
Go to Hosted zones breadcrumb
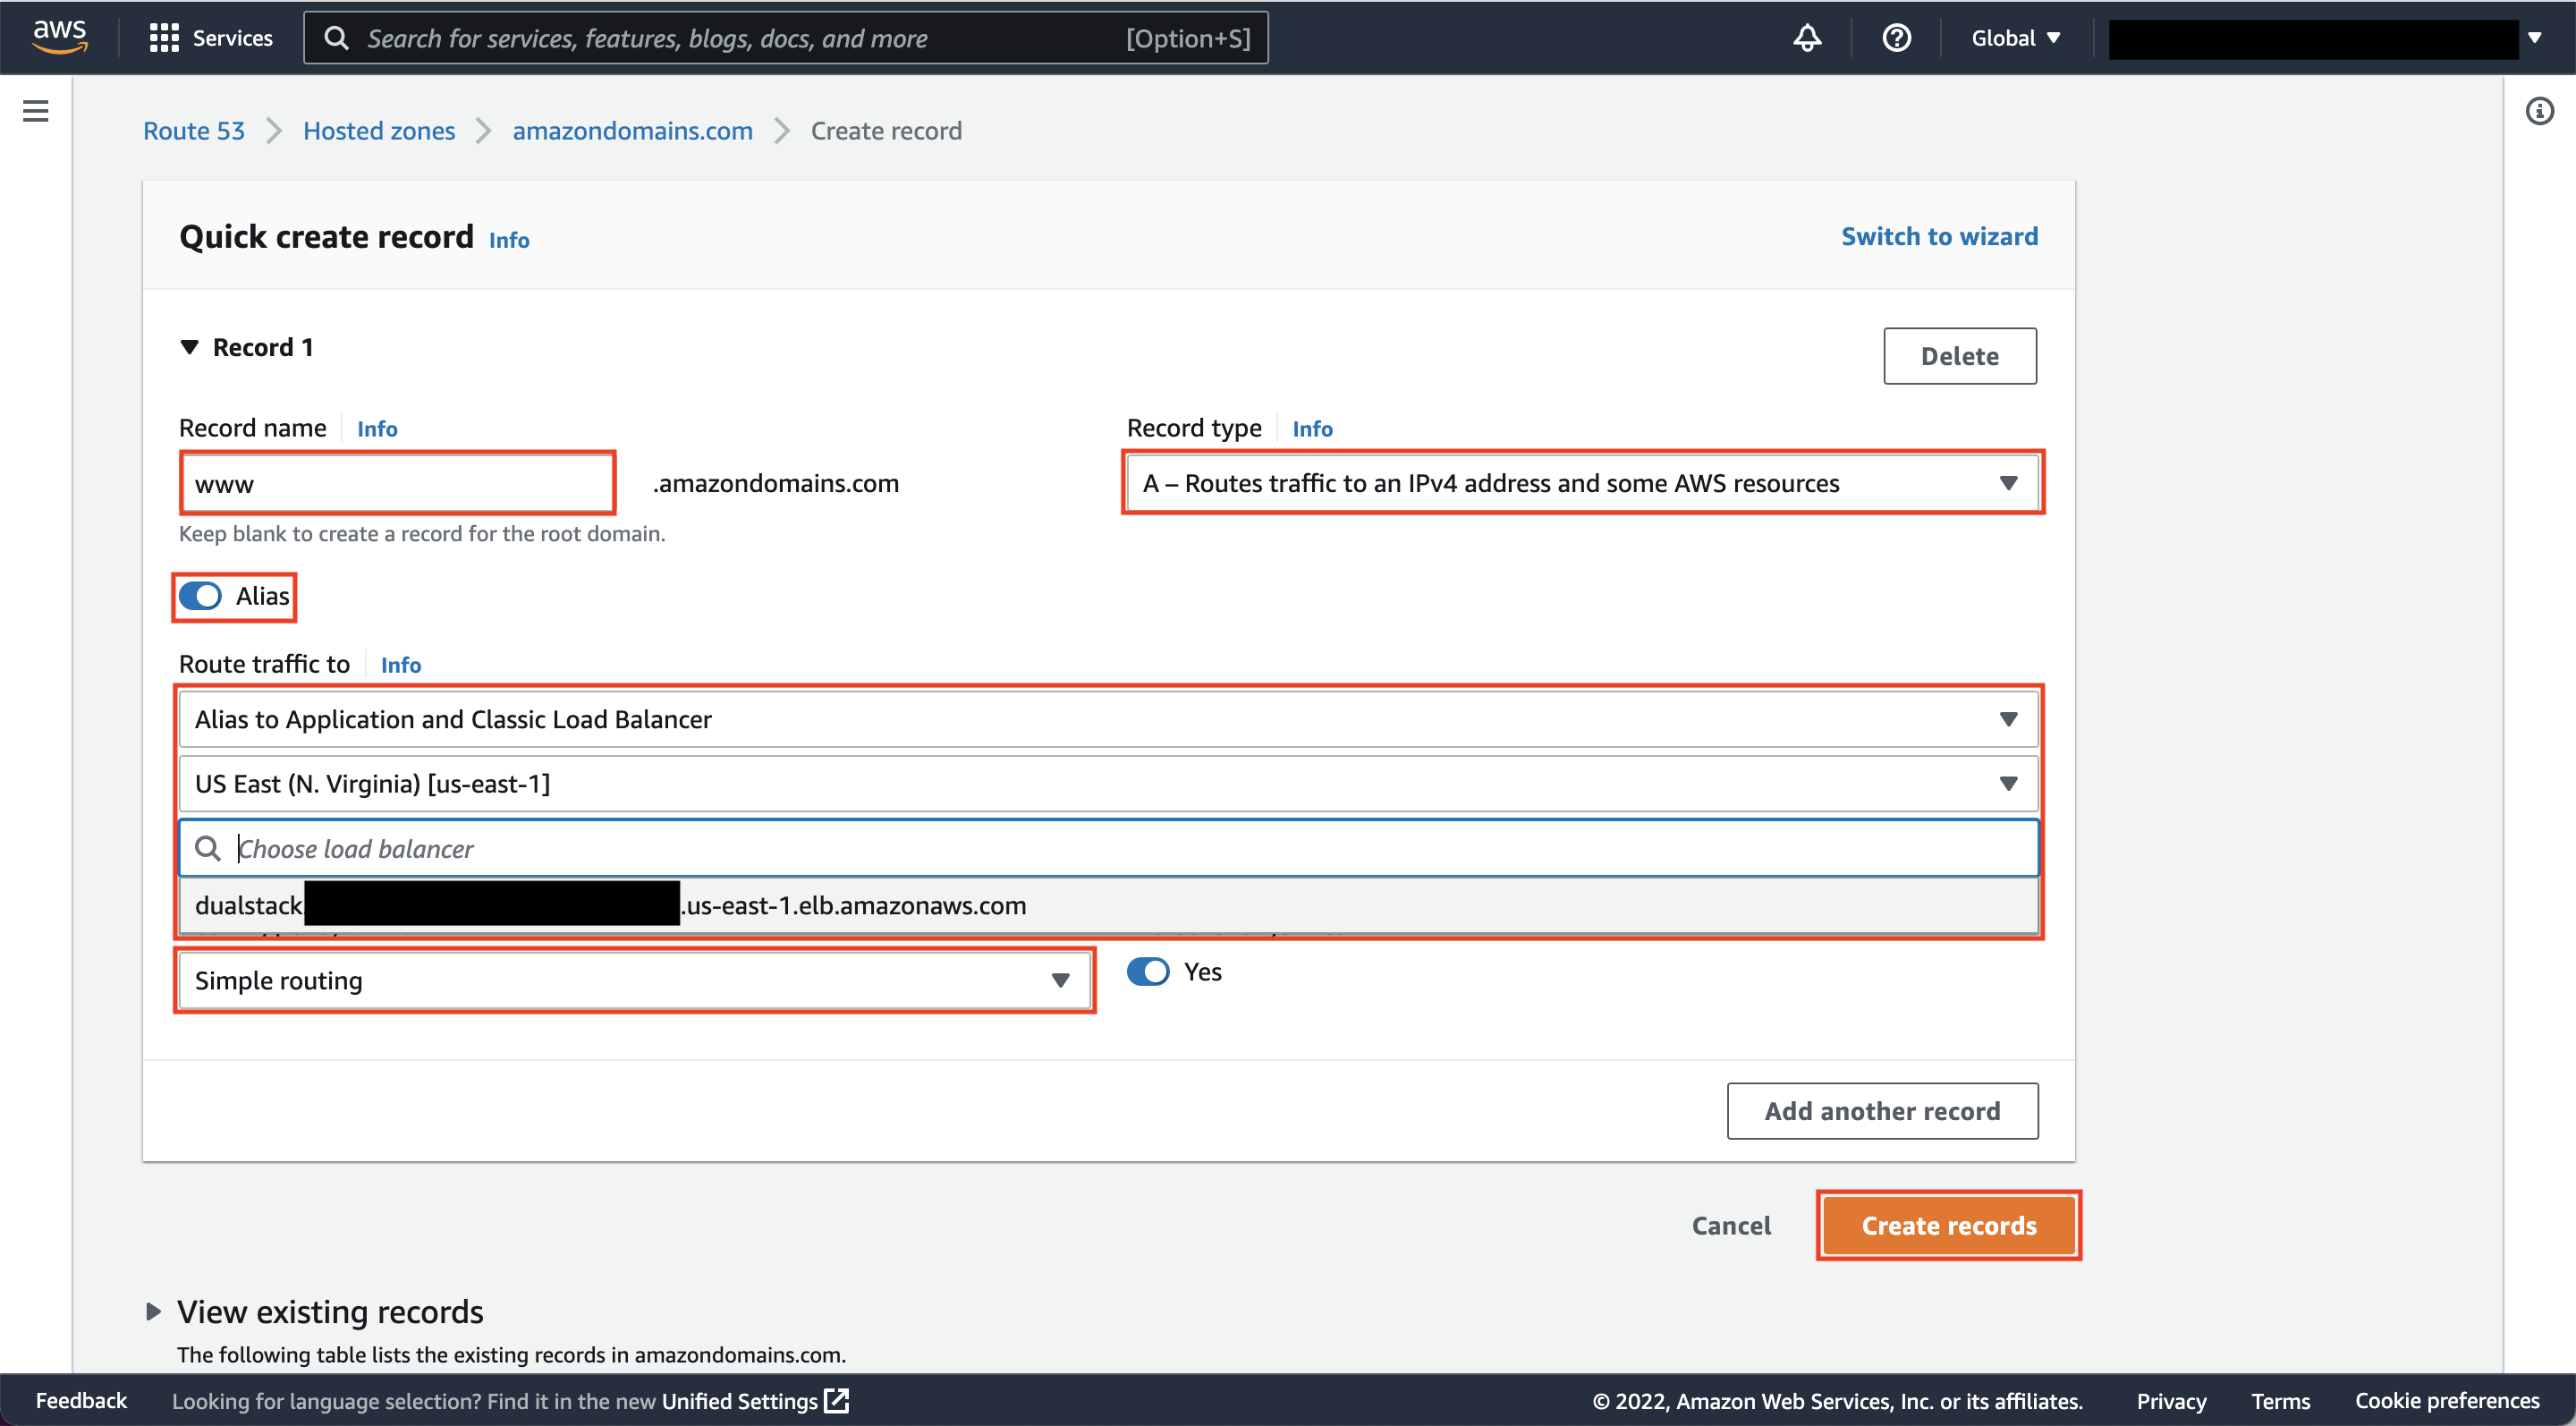click(378, 131)
